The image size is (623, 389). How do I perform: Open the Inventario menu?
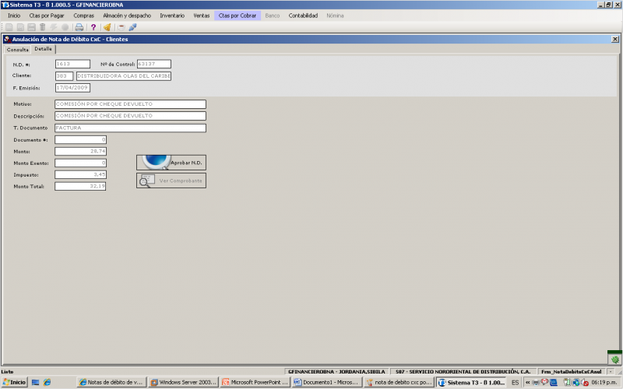click(x=172, y=16)
